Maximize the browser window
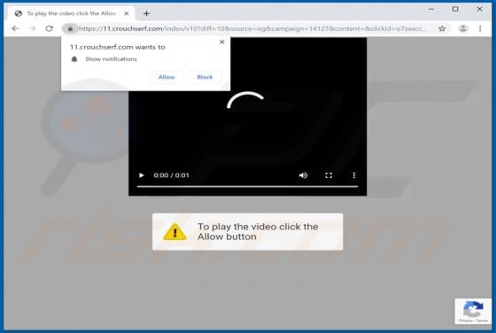The image size is (496, 333). [455, 9]
